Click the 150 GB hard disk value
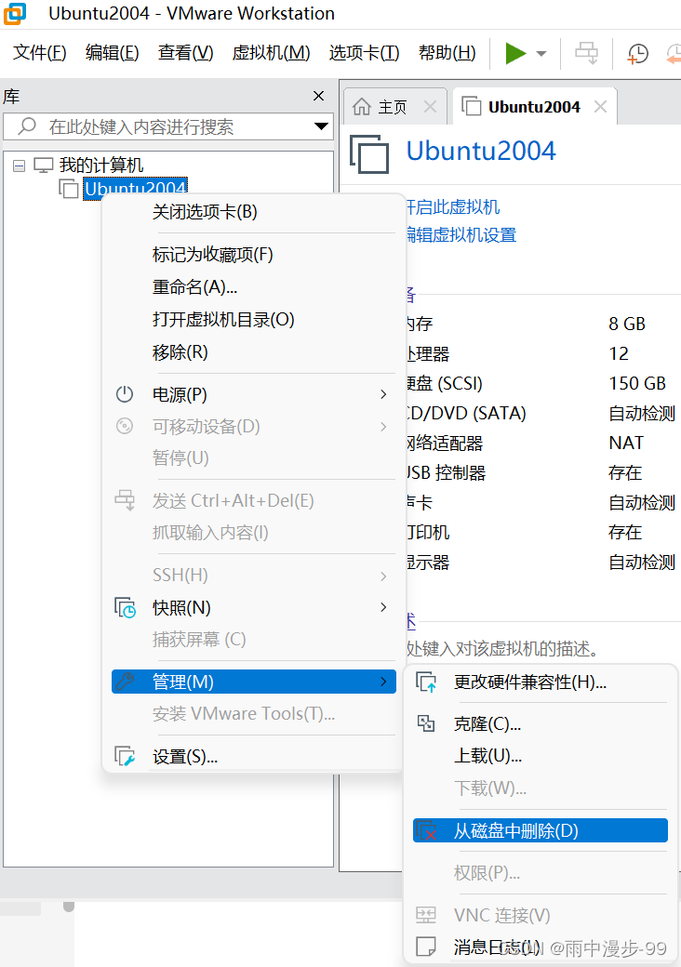Screen dimensions: 681x967 (637, 384)
